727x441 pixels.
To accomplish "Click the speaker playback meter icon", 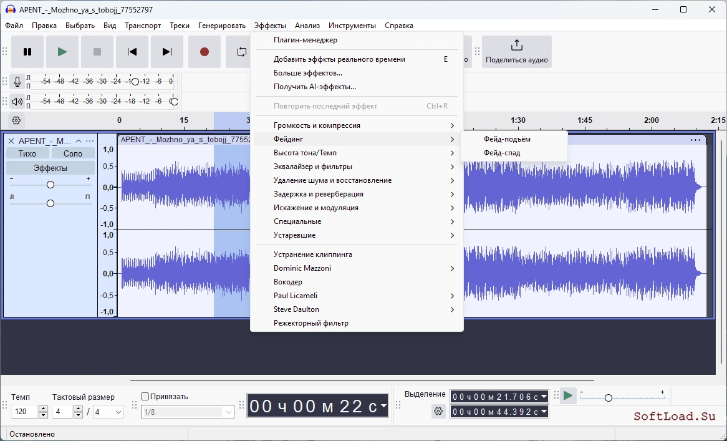I will click(x=17, y=102).
